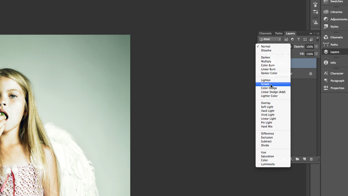Click the Background layer lock icon
Image resolution: width=348 pixels, height=196 pixels.
pyautogui.click(x=310, y=73)
